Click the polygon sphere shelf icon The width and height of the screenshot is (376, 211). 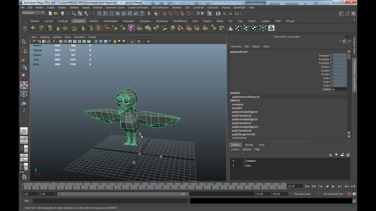point(33,28)
